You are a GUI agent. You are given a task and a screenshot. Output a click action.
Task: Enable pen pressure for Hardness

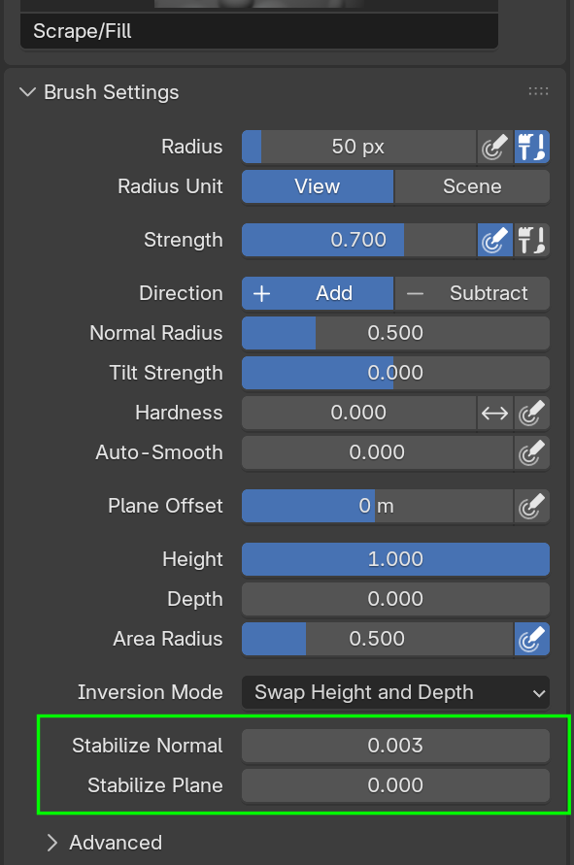coord(532,413)
